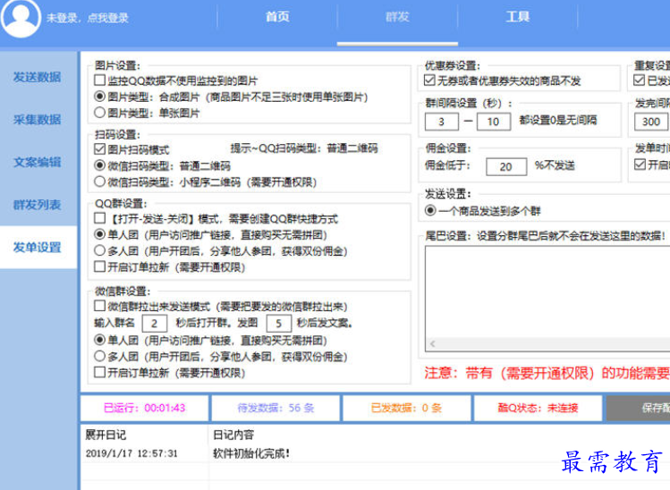Screen dimensions: 670x490
Task: Click 未登录，点我登录 login link
Action: pos(88,18)
